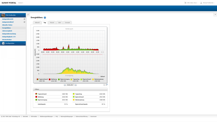
Task: Click Information footer link
Action: (x=34, y=117)
